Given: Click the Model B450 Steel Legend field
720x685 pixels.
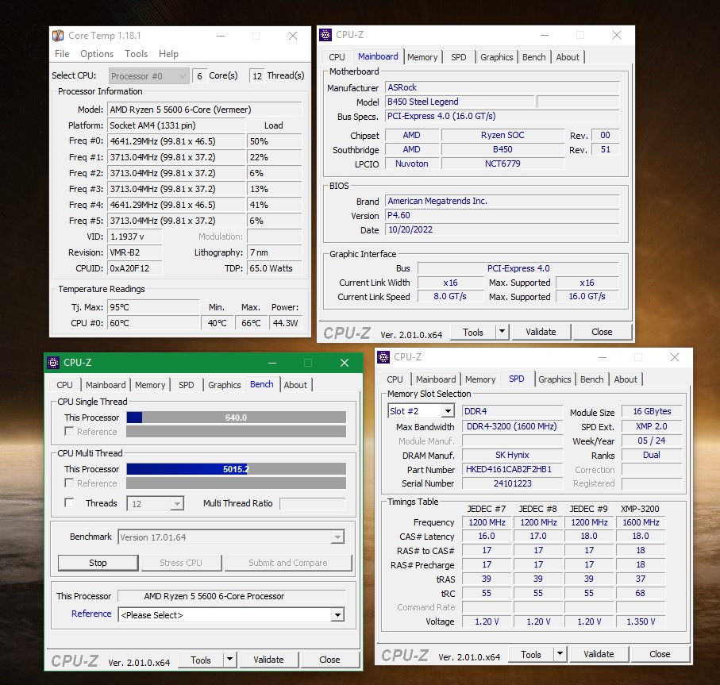Looking at the screenshot, I should 460,102.
